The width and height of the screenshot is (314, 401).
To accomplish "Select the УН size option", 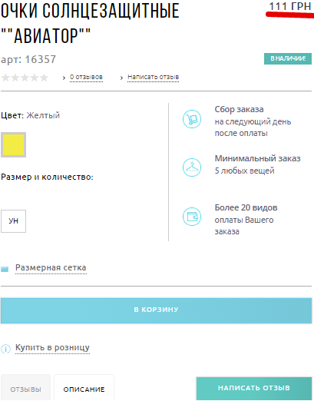I will [13, 221].
